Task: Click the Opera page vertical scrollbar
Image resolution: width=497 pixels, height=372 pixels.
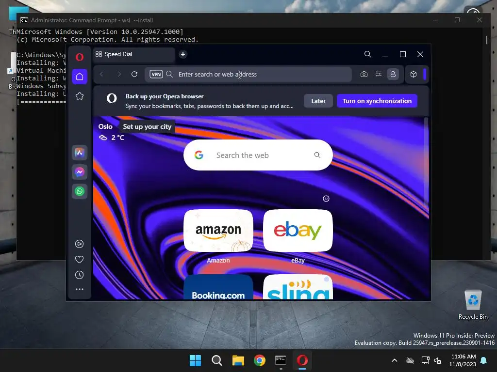Action: (426, 161)
